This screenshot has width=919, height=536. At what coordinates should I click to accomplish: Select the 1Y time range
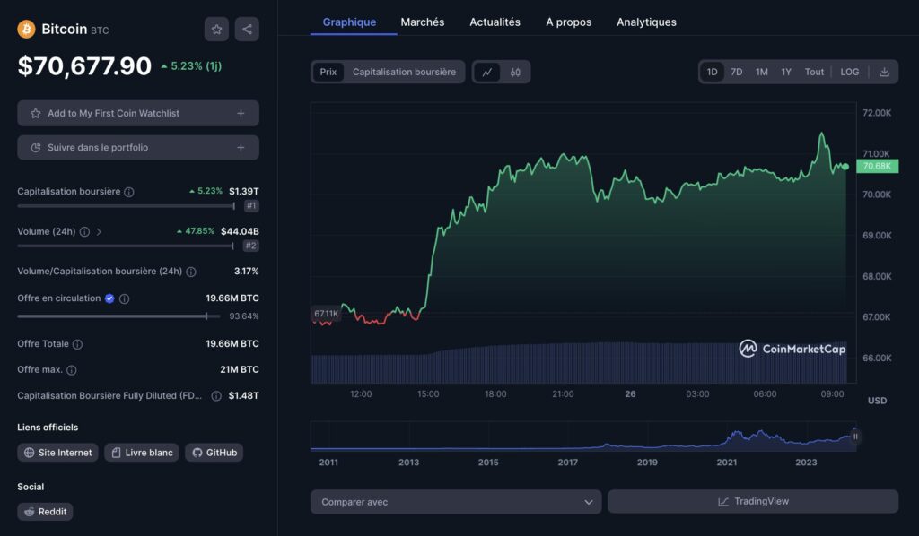tap(786, 72)
